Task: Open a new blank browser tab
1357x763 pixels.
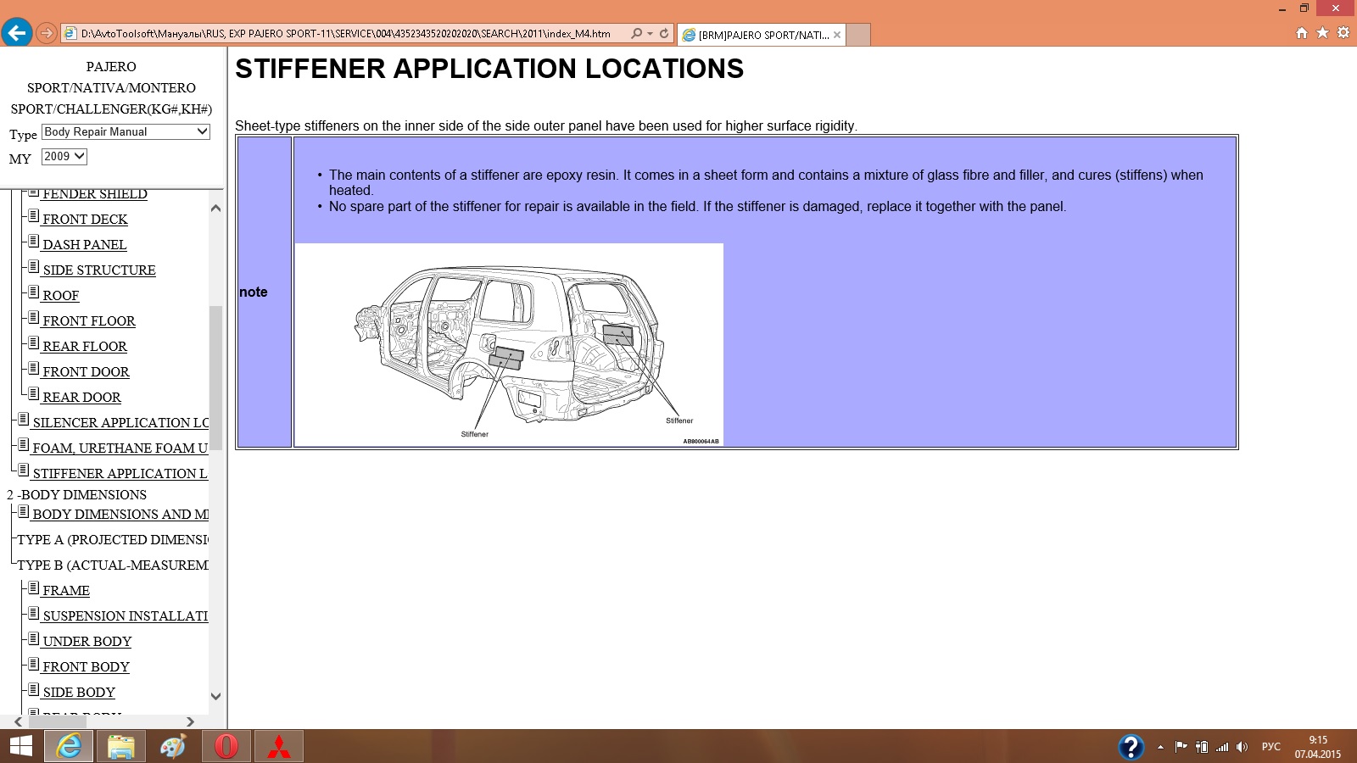Action: pos(858,35)
